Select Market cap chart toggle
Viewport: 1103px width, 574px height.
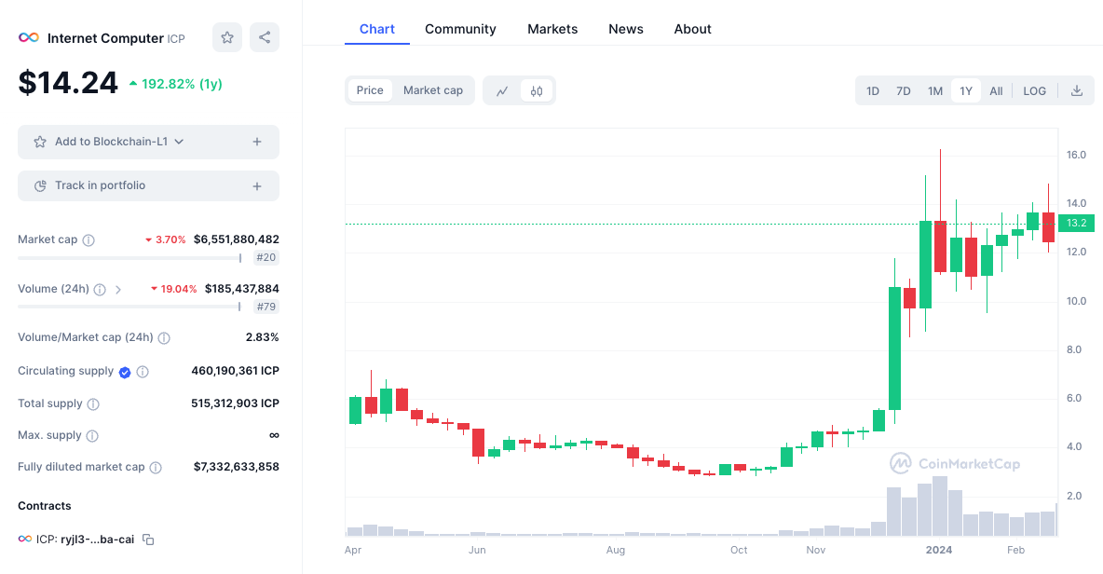433,90
